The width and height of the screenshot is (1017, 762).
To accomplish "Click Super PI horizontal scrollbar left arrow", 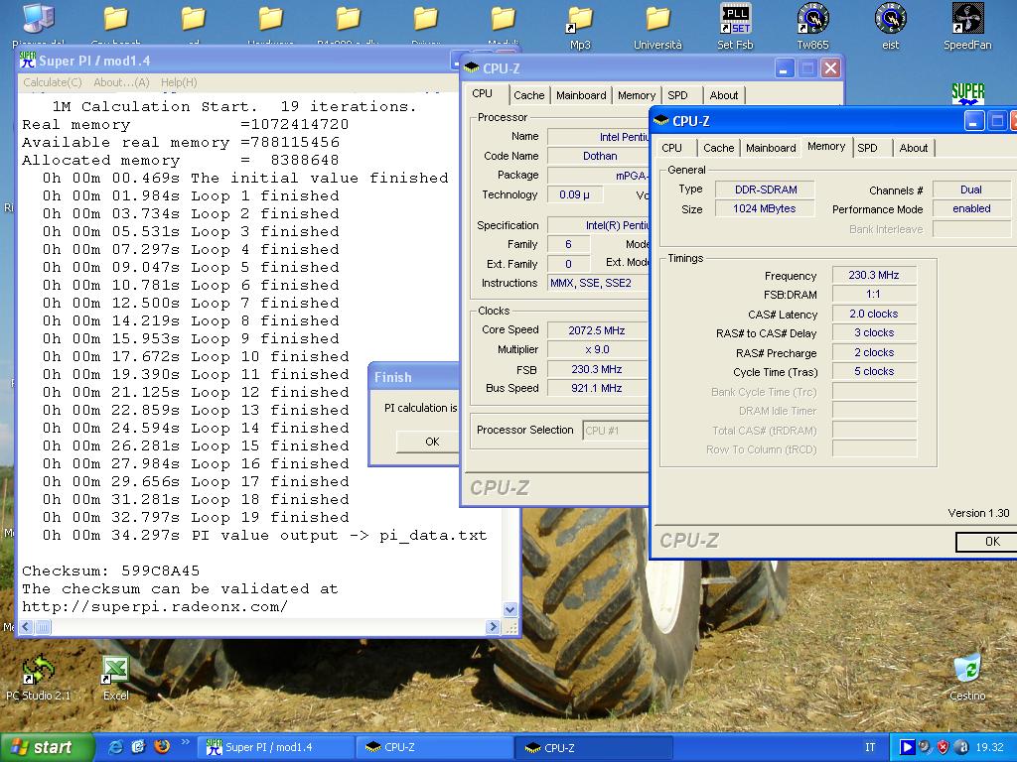I will coord(26,627).
